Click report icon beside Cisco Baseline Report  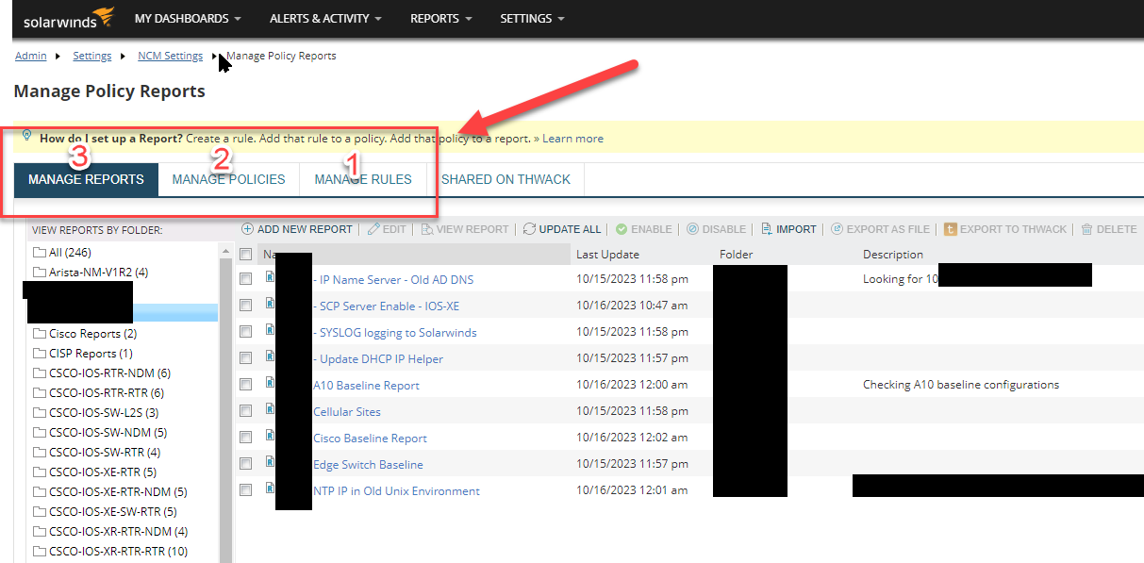pos(270,436)
